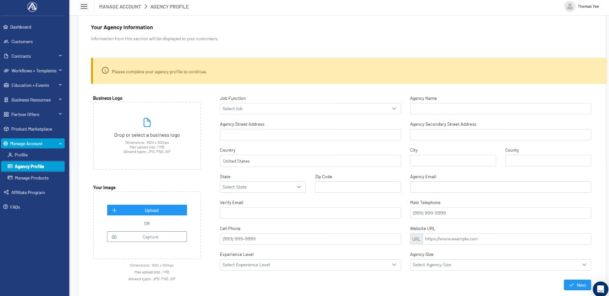609x296 pixels.
Task: Go to the Customers page
Action: tap(22, 42)
